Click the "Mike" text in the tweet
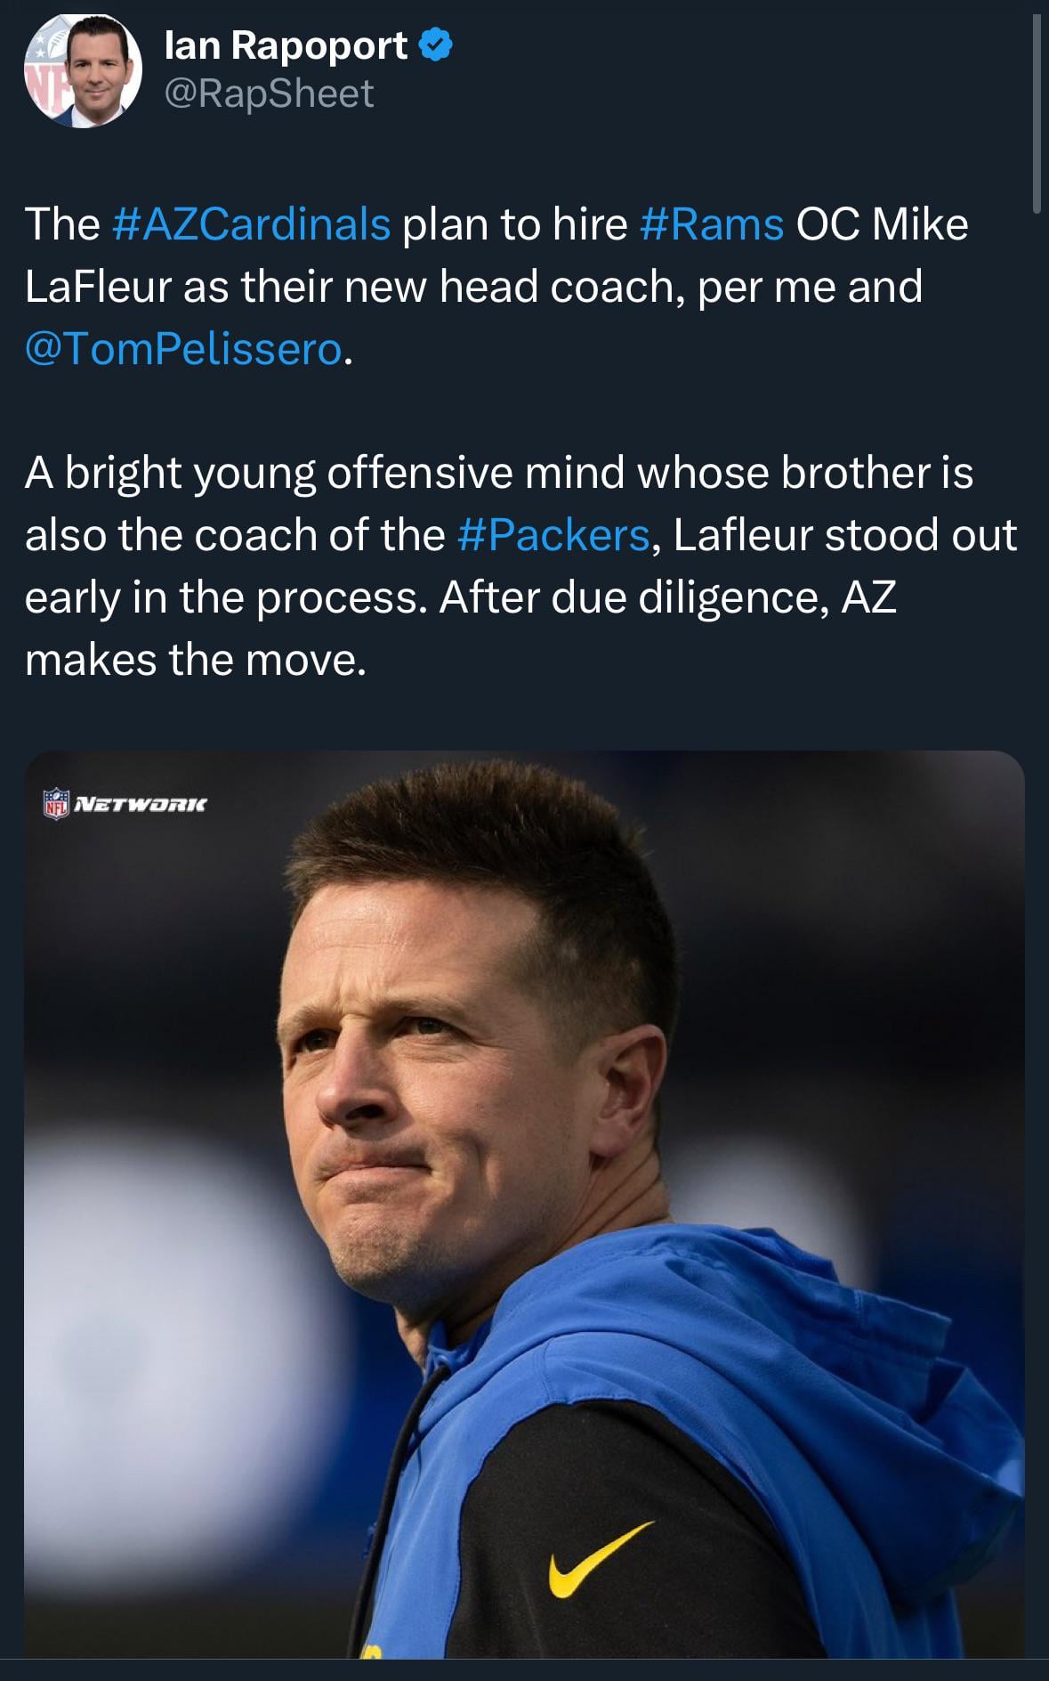Viewport: 1049px width, 1681px height. coord(920,223)
